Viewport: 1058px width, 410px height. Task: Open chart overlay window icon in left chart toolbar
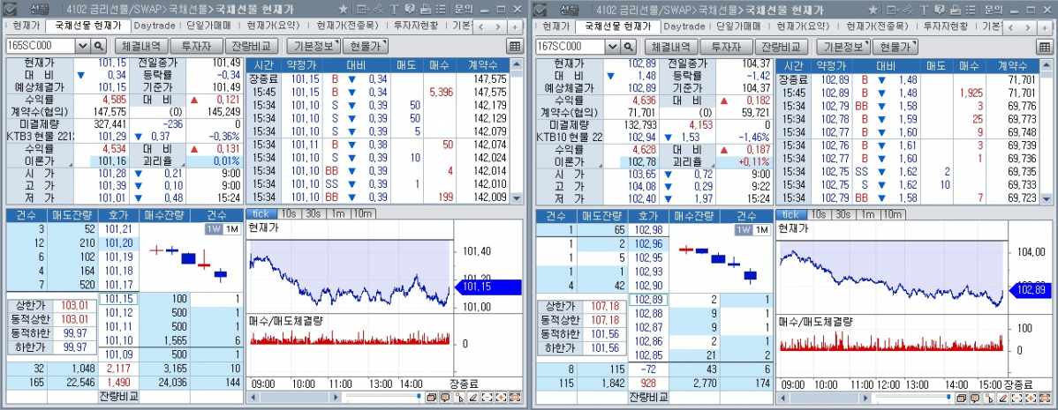[x=431, y=397]
